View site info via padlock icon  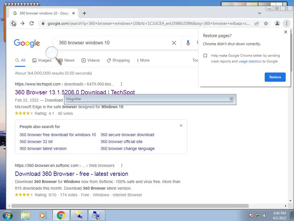coord(43,23)
